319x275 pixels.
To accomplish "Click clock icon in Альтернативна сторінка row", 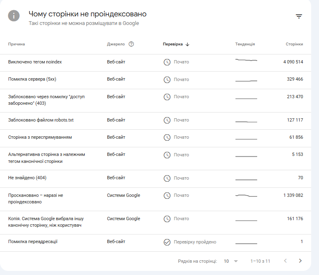I will pyautogui.click(x=167, y=155).
